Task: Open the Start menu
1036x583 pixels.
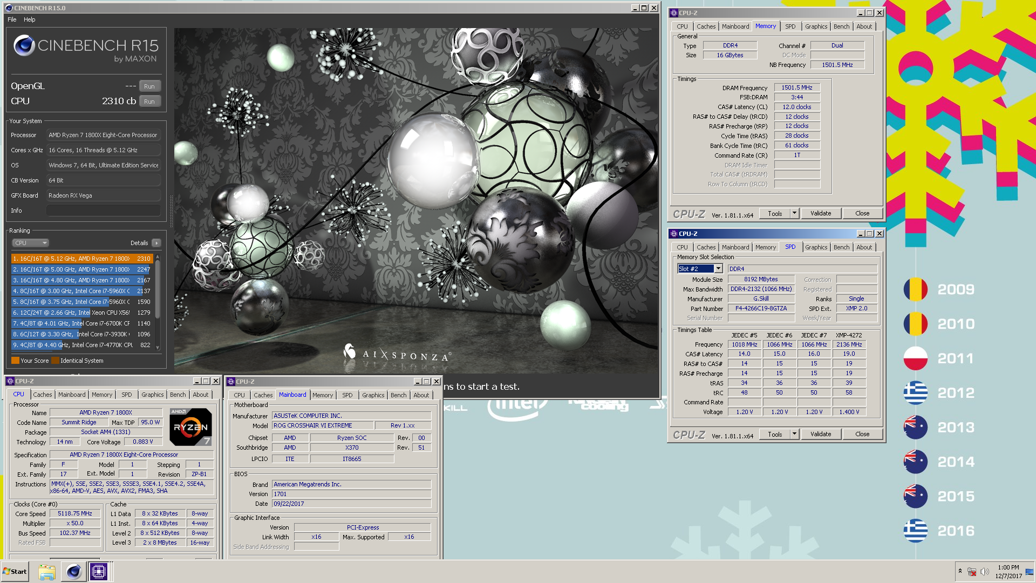Action: tap(15, 572)
